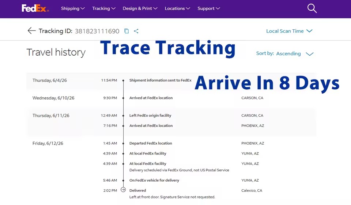Screen dimensions: 351x205
Task: Select the date Thursday, 6/4/26
Action: 49,80
